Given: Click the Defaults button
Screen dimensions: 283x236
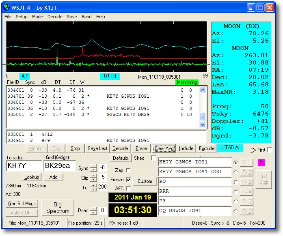Looking at the screenshot, I should [121, 158].
